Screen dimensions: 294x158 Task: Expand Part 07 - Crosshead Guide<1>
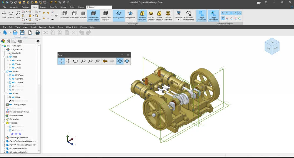4,141
